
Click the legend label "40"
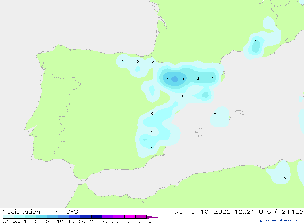point(126,221)
